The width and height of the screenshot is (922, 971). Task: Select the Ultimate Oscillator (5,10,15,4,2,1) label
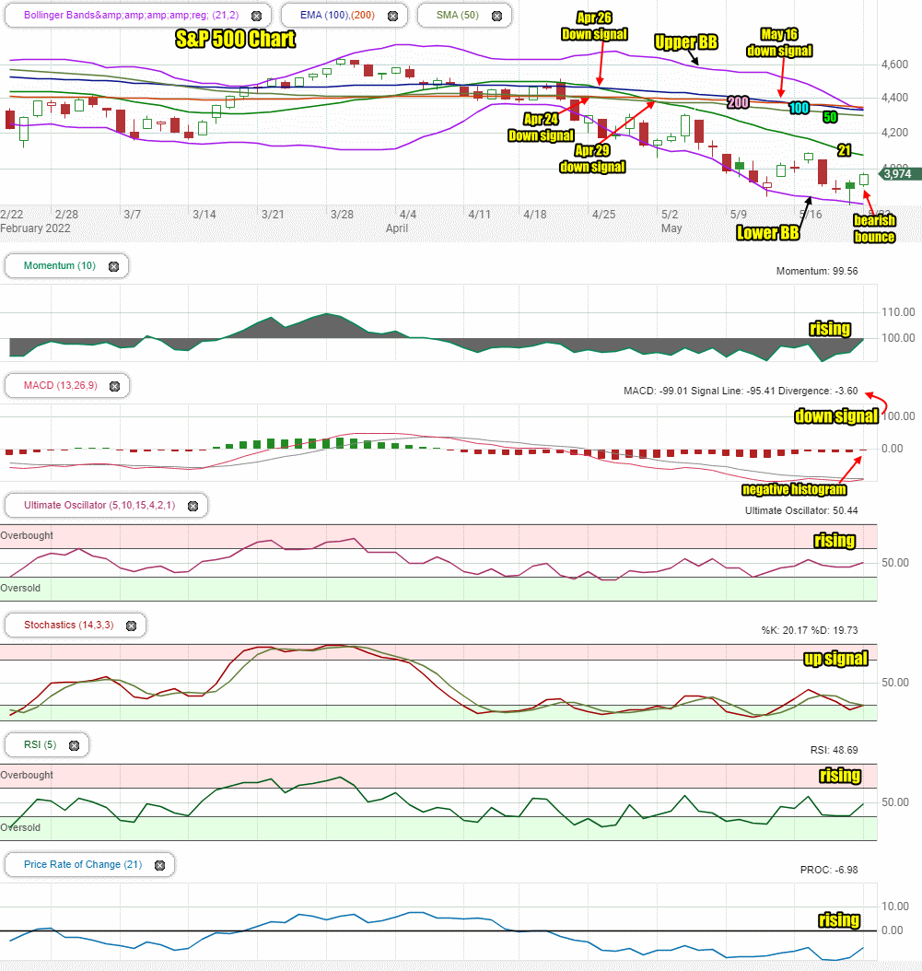(x=99, y=506)
